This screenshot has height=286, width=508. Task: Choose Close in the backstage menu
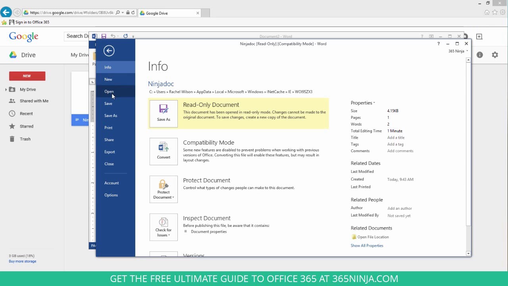click(115, 164)
